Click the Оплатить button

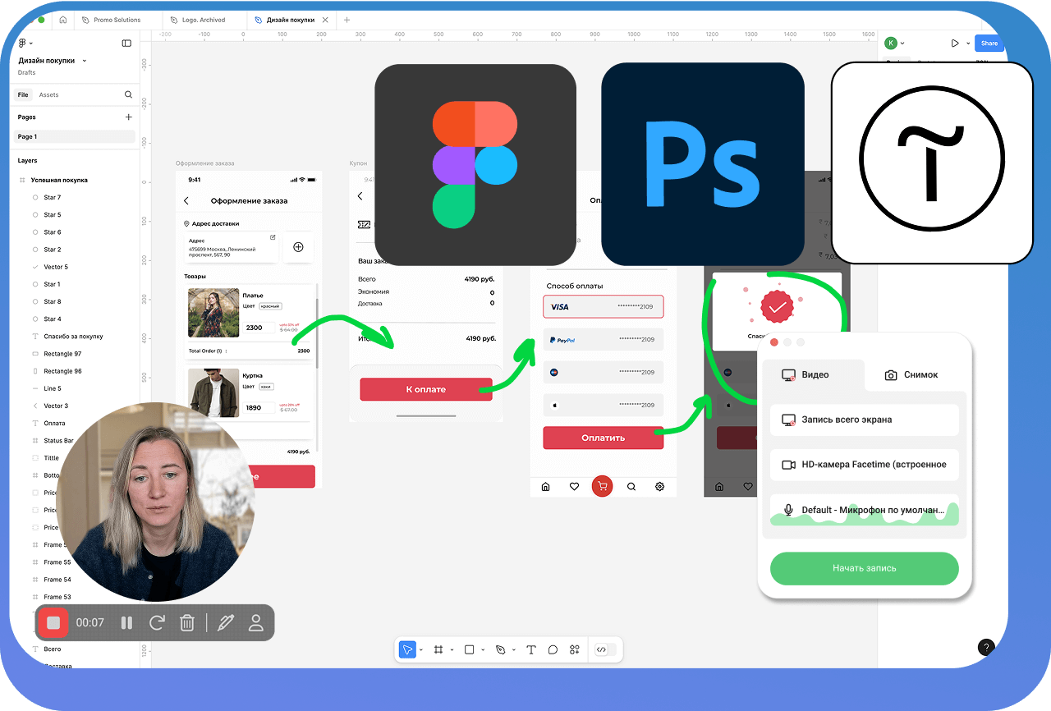pyautogui.click(x=604, y=438)
